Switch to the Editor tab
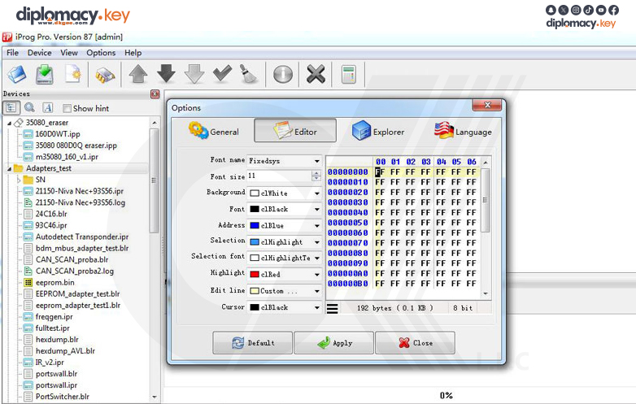This screenshot has width=636, height=404. coord(295,131)
